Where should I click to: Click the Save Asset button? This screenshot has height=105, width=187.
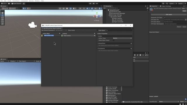pyautogui.click(x=71, y=30)
